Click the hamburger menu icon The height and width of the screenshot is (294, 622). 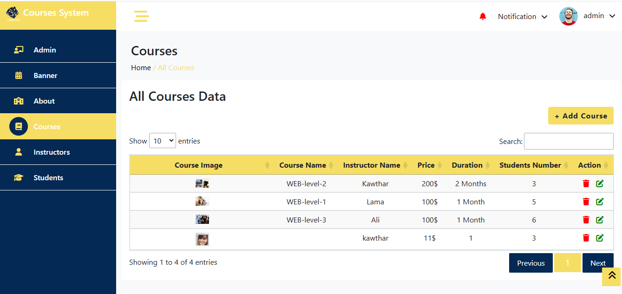[x=141, y=16]
